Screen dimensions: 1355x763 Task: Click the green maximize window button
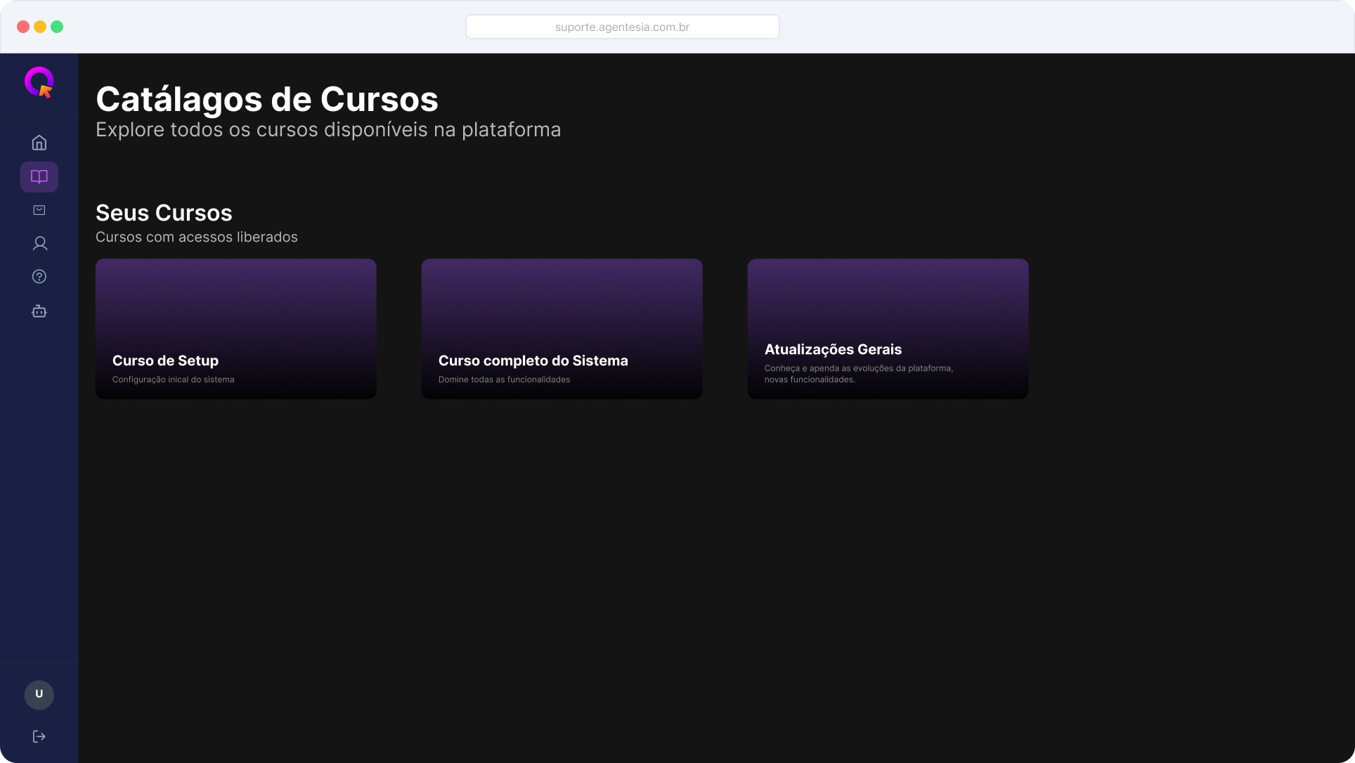(x=57, y=27)
